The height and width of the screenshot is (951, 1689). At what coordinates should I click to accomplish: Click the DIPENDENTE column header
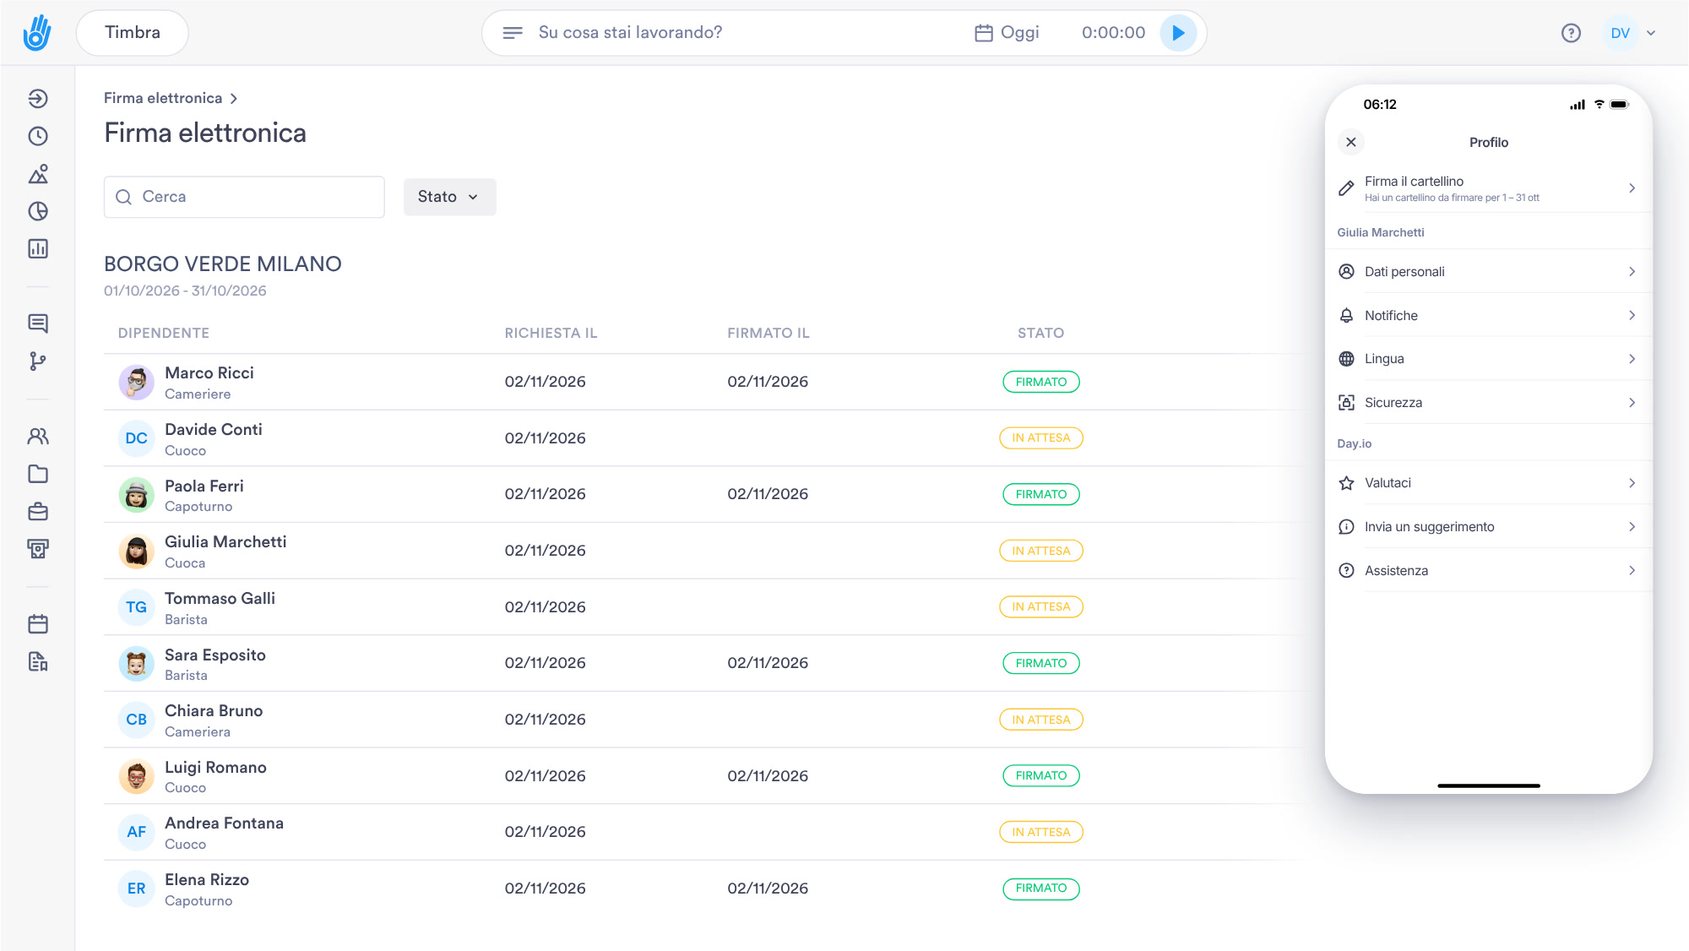pos(164,333)
